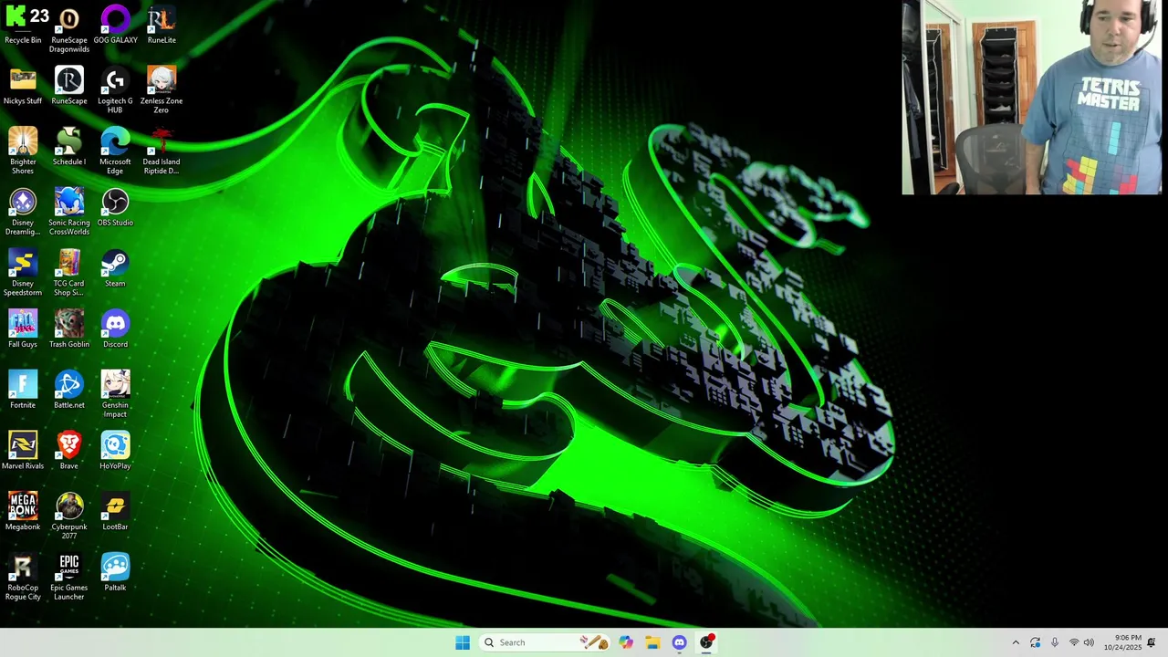The image size is (1168, 657).
Task: Open Brave browser desktop icon
Action: [x=69, y=451]
